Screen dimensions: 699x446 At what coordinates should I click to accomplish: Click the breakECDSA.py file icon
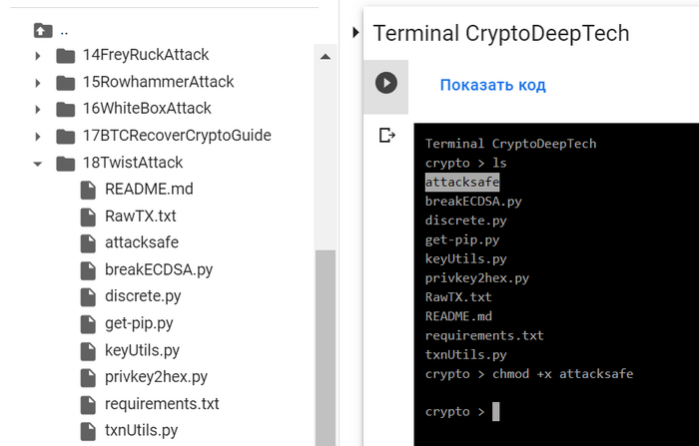pyautogui.click(x=87, y=269)
